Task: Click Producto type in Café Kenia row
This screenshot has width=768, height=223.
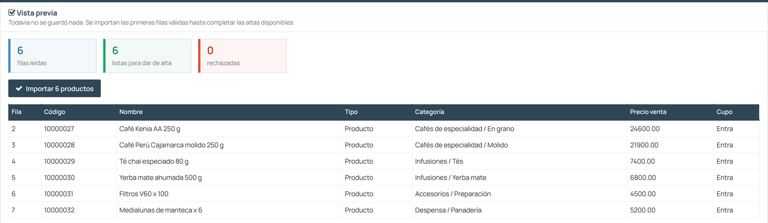Action: (x=359, y=129)
